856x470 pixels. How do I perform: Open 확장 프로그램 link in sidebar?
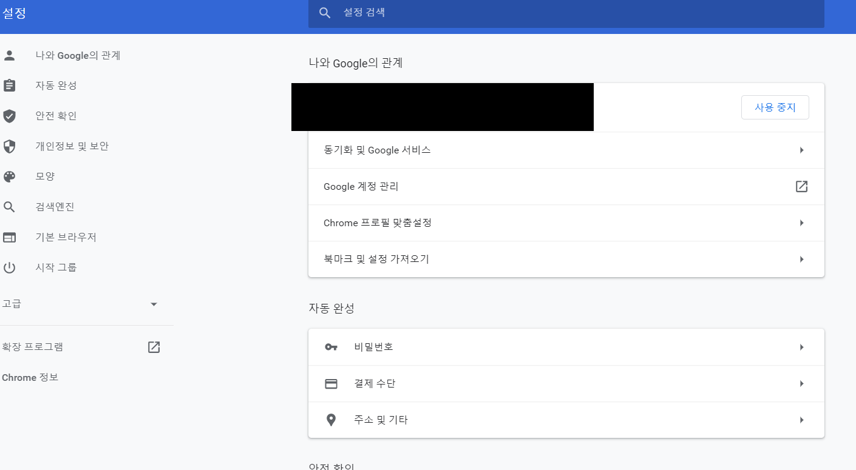pos(32,347)
